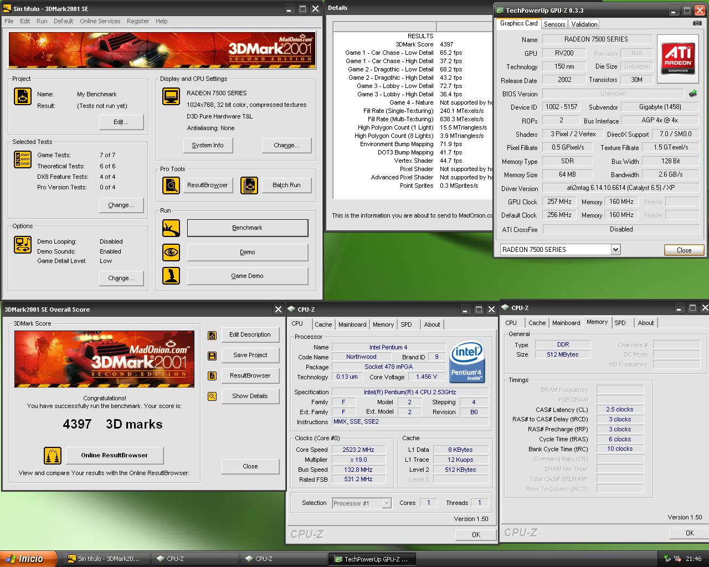709x567 pixels.
Task: Click the Options looping icon
Action: click(23, 245)
